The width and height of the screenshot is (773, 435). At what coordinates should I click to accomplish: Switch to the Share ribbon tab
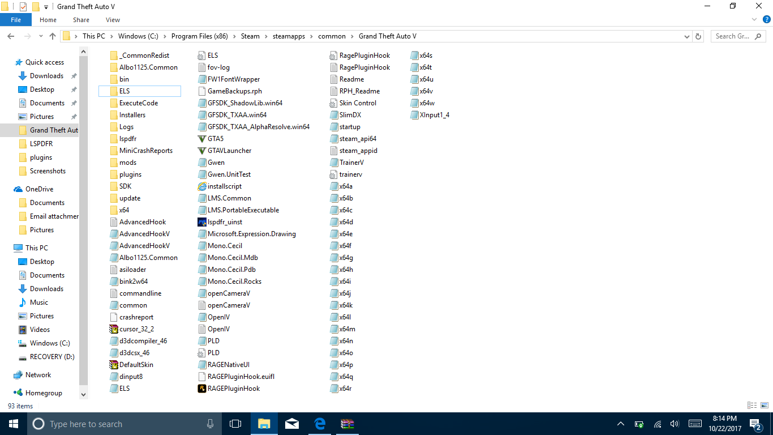(x=81, y=20)
